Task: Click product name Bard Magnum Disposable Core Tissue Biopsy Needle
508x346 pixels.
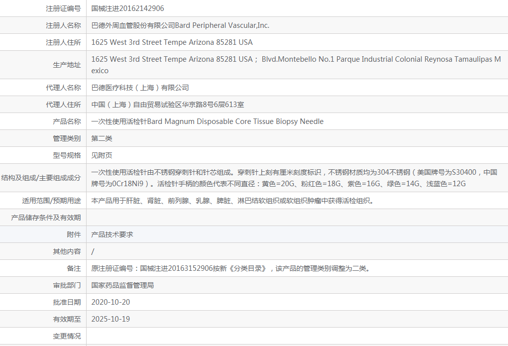Action: (x=207, y=121)
